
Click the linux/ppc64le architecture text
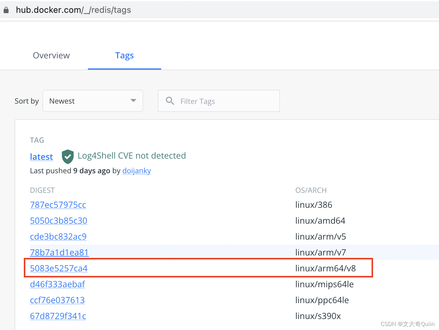pyautogui.click(x=322, y=300)
